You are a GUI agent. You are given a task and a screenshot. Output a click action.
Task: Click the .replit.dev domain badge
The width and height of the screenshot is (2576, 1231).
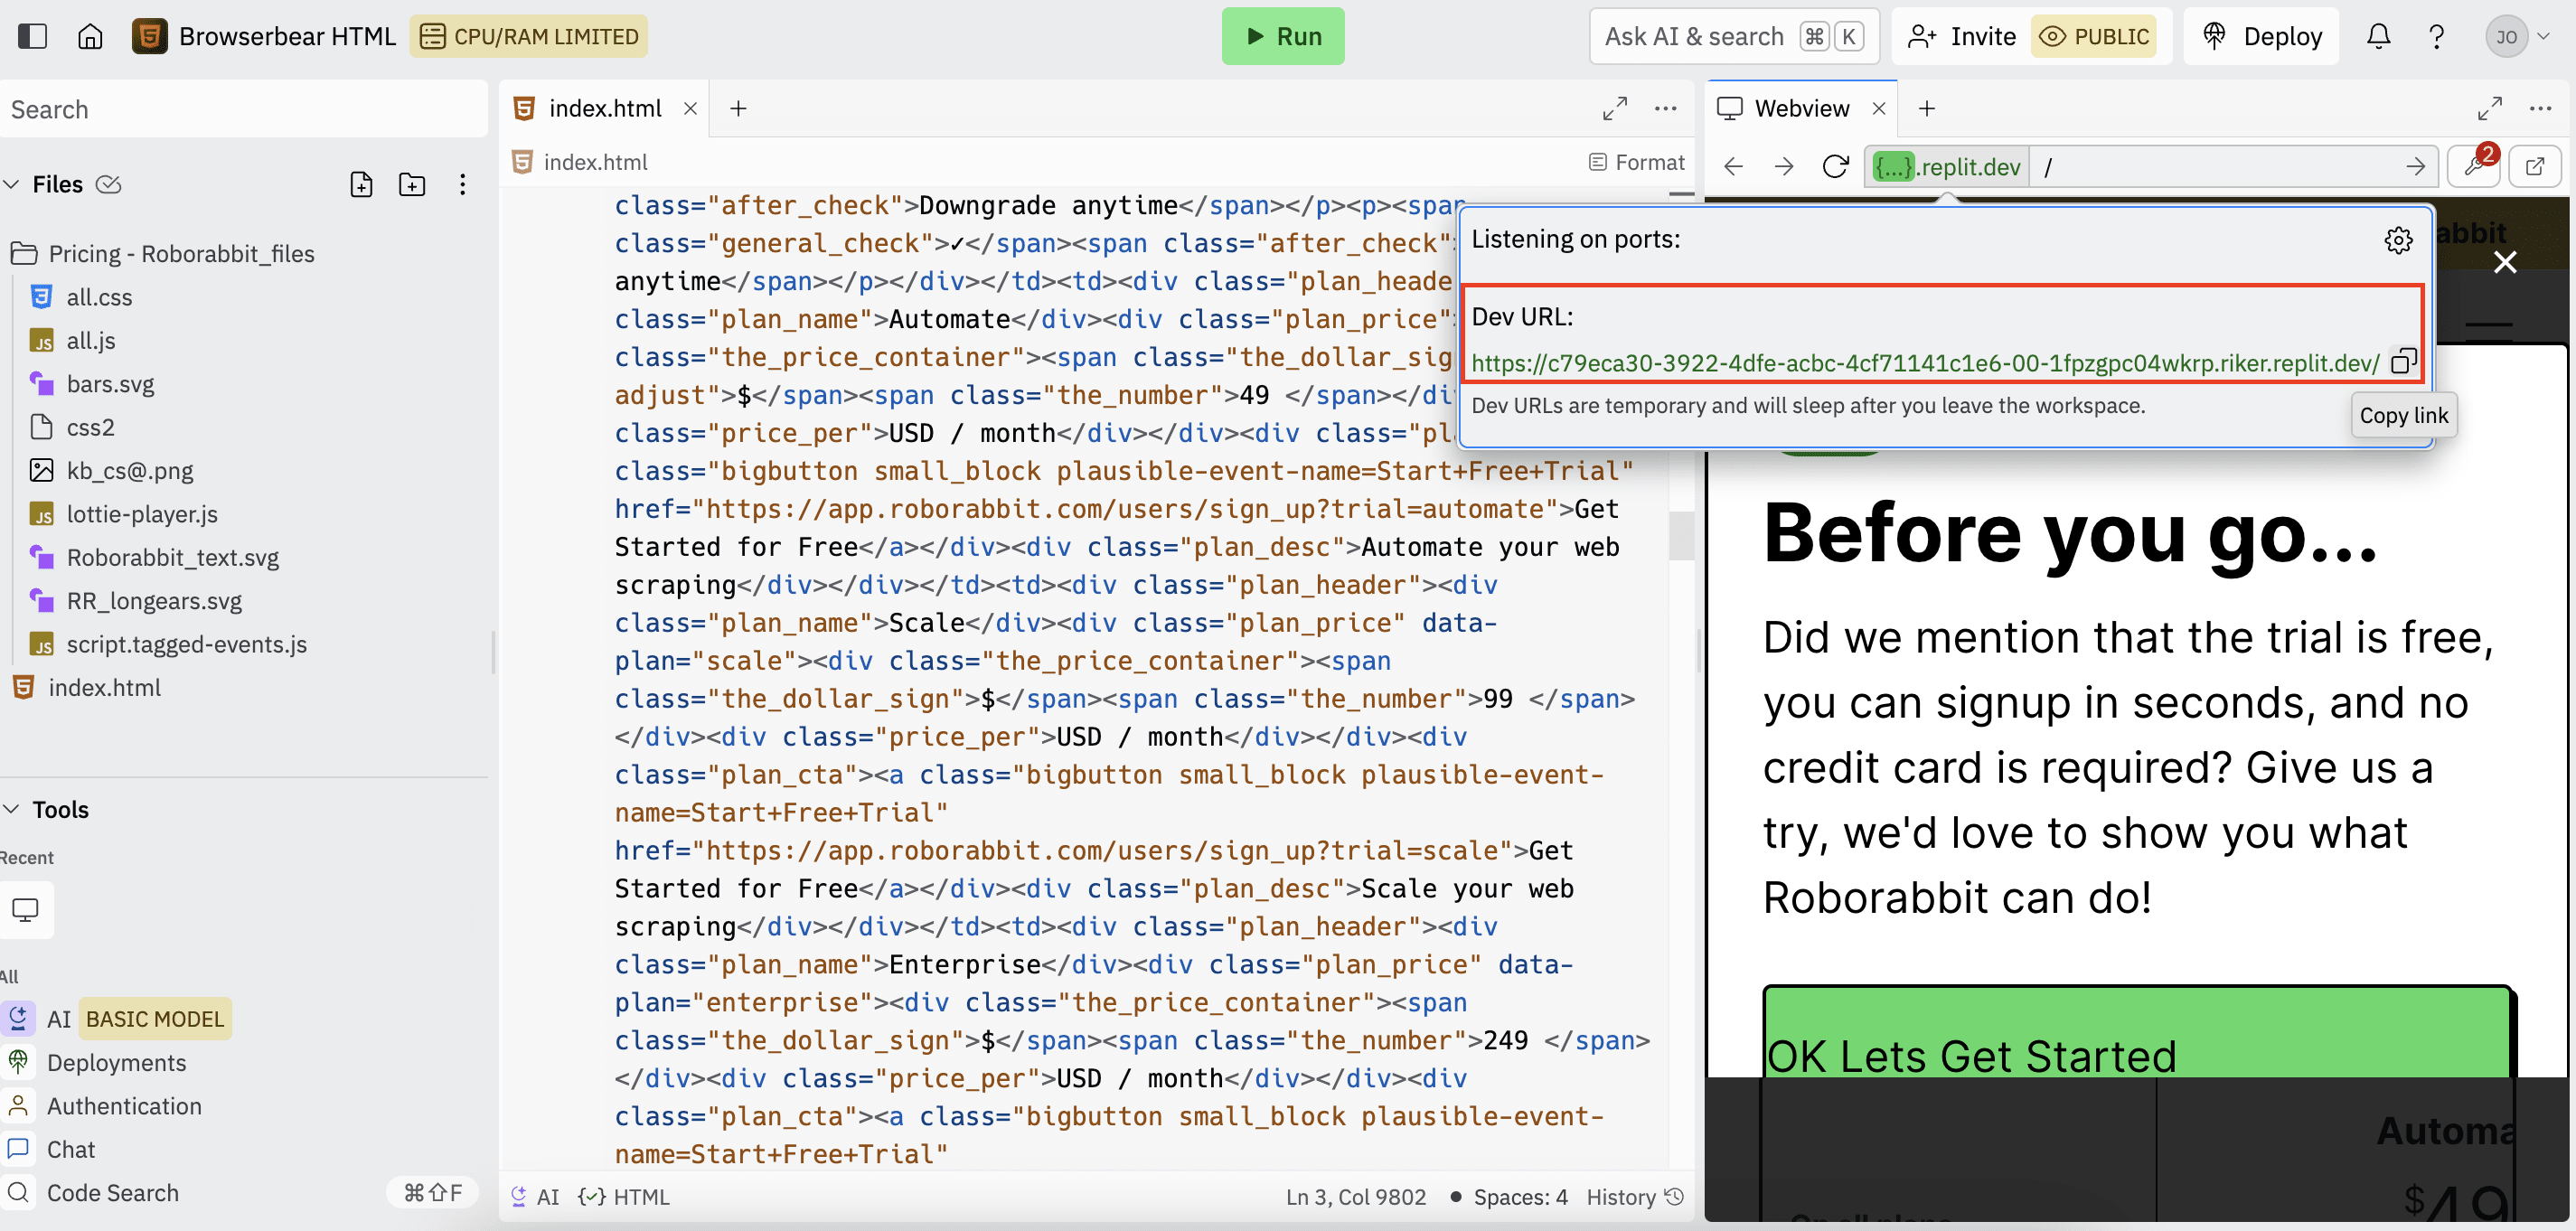coord(1946,167)
